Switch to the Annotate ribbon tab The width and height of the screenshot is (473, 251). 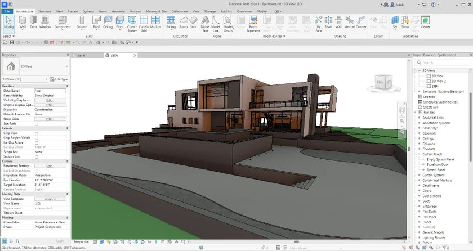pos(119,11)
